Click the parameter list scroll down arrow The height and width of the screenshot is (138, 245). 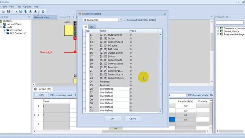pos(160,111)
